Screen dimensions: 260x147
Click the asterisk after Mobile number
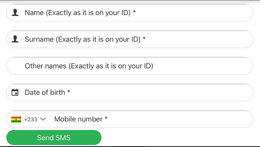coord(106,118)
